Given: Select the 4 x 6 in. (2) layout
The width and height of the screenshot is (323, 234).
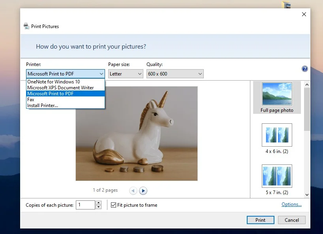Looking at the screenshot, I should [x=277, y=139].
